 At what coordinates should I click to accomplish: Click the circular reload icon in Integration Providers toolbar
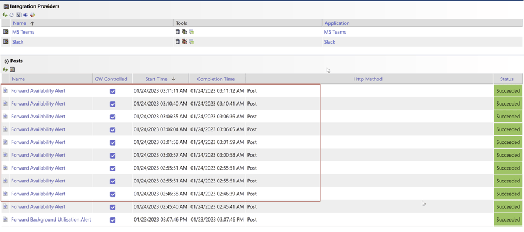pos(12,15)
